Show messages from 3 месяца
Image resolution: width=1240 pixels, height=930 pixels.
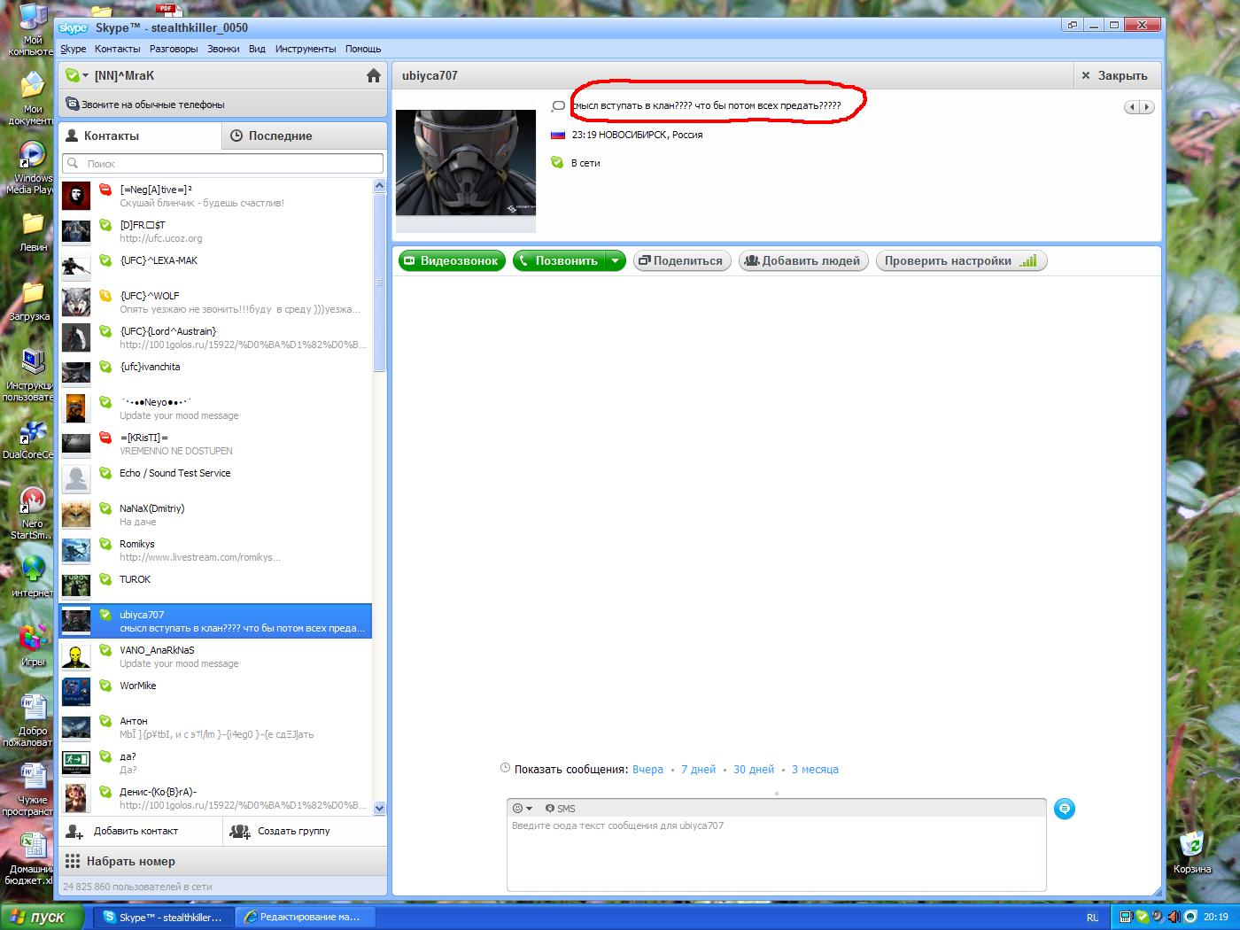pyautogui.click(x=815, y=770)
